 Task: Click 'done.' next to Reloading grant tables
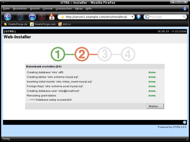(152, 95)
